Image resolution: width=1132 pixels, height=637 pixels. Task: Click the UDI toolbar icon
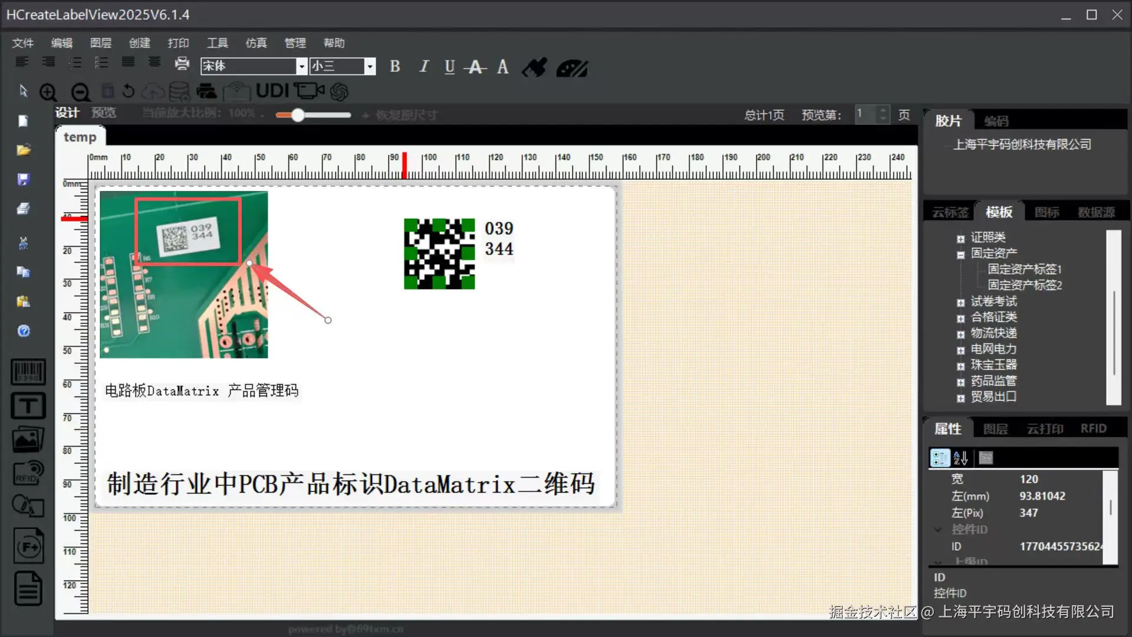[272, 91]
